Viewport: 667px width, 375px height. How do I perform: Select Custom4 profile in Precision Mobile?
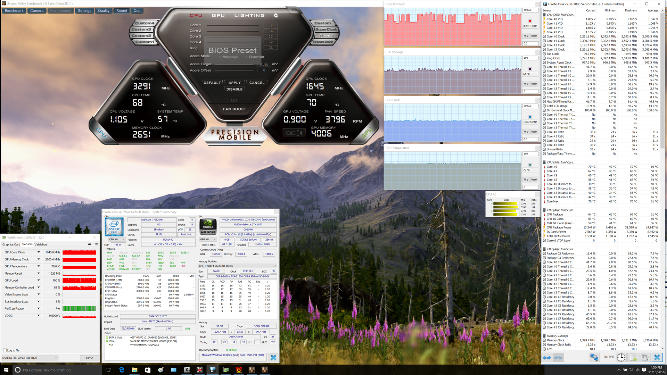pos(145,23)
